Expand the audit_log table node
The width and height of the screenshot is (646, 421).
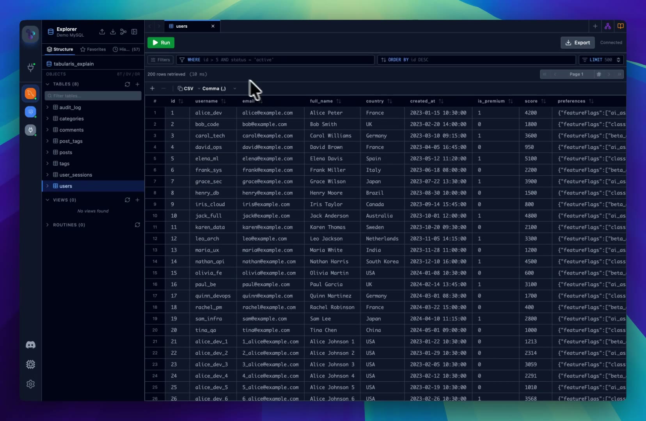pyautogui.click(x=48, y=107)
